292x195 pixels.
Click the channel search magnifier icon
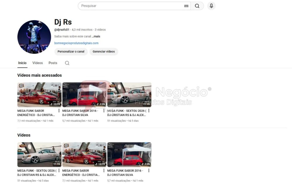tap(67, 63)
